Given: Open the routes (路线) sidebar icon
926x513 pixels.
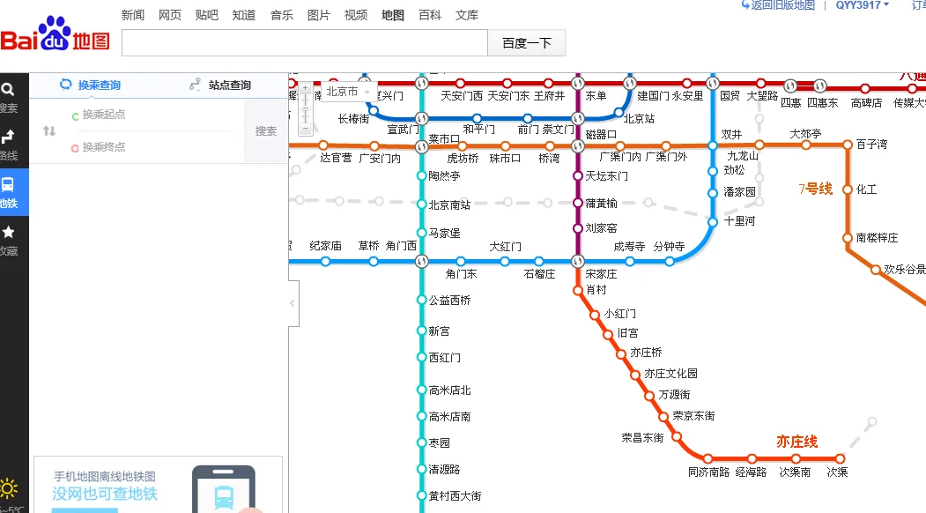Looking at the screenshot, I should pyautogui.click(x=9, y=134).
